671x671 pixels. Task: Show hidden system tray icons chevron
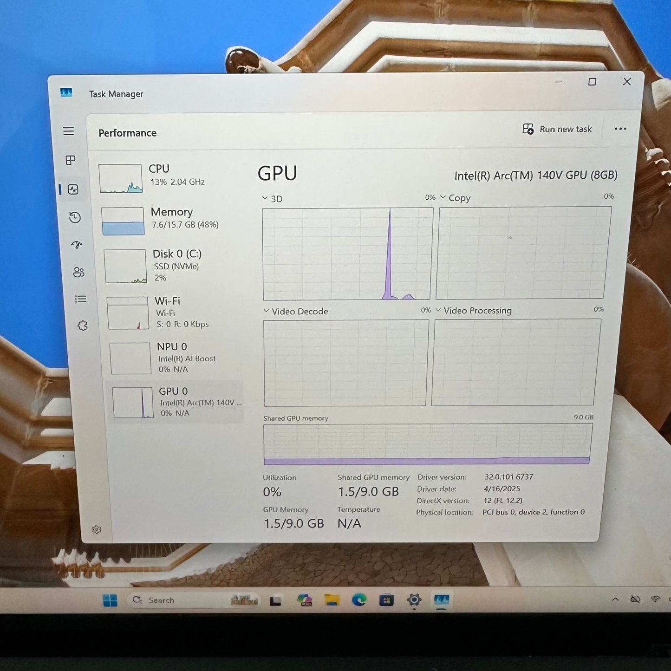[615, 599]
